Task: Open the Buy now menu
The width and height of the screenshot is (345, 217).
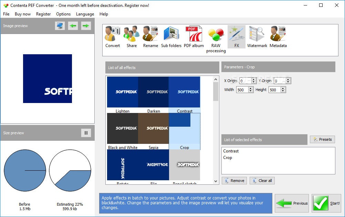Action: click(23, 14)
